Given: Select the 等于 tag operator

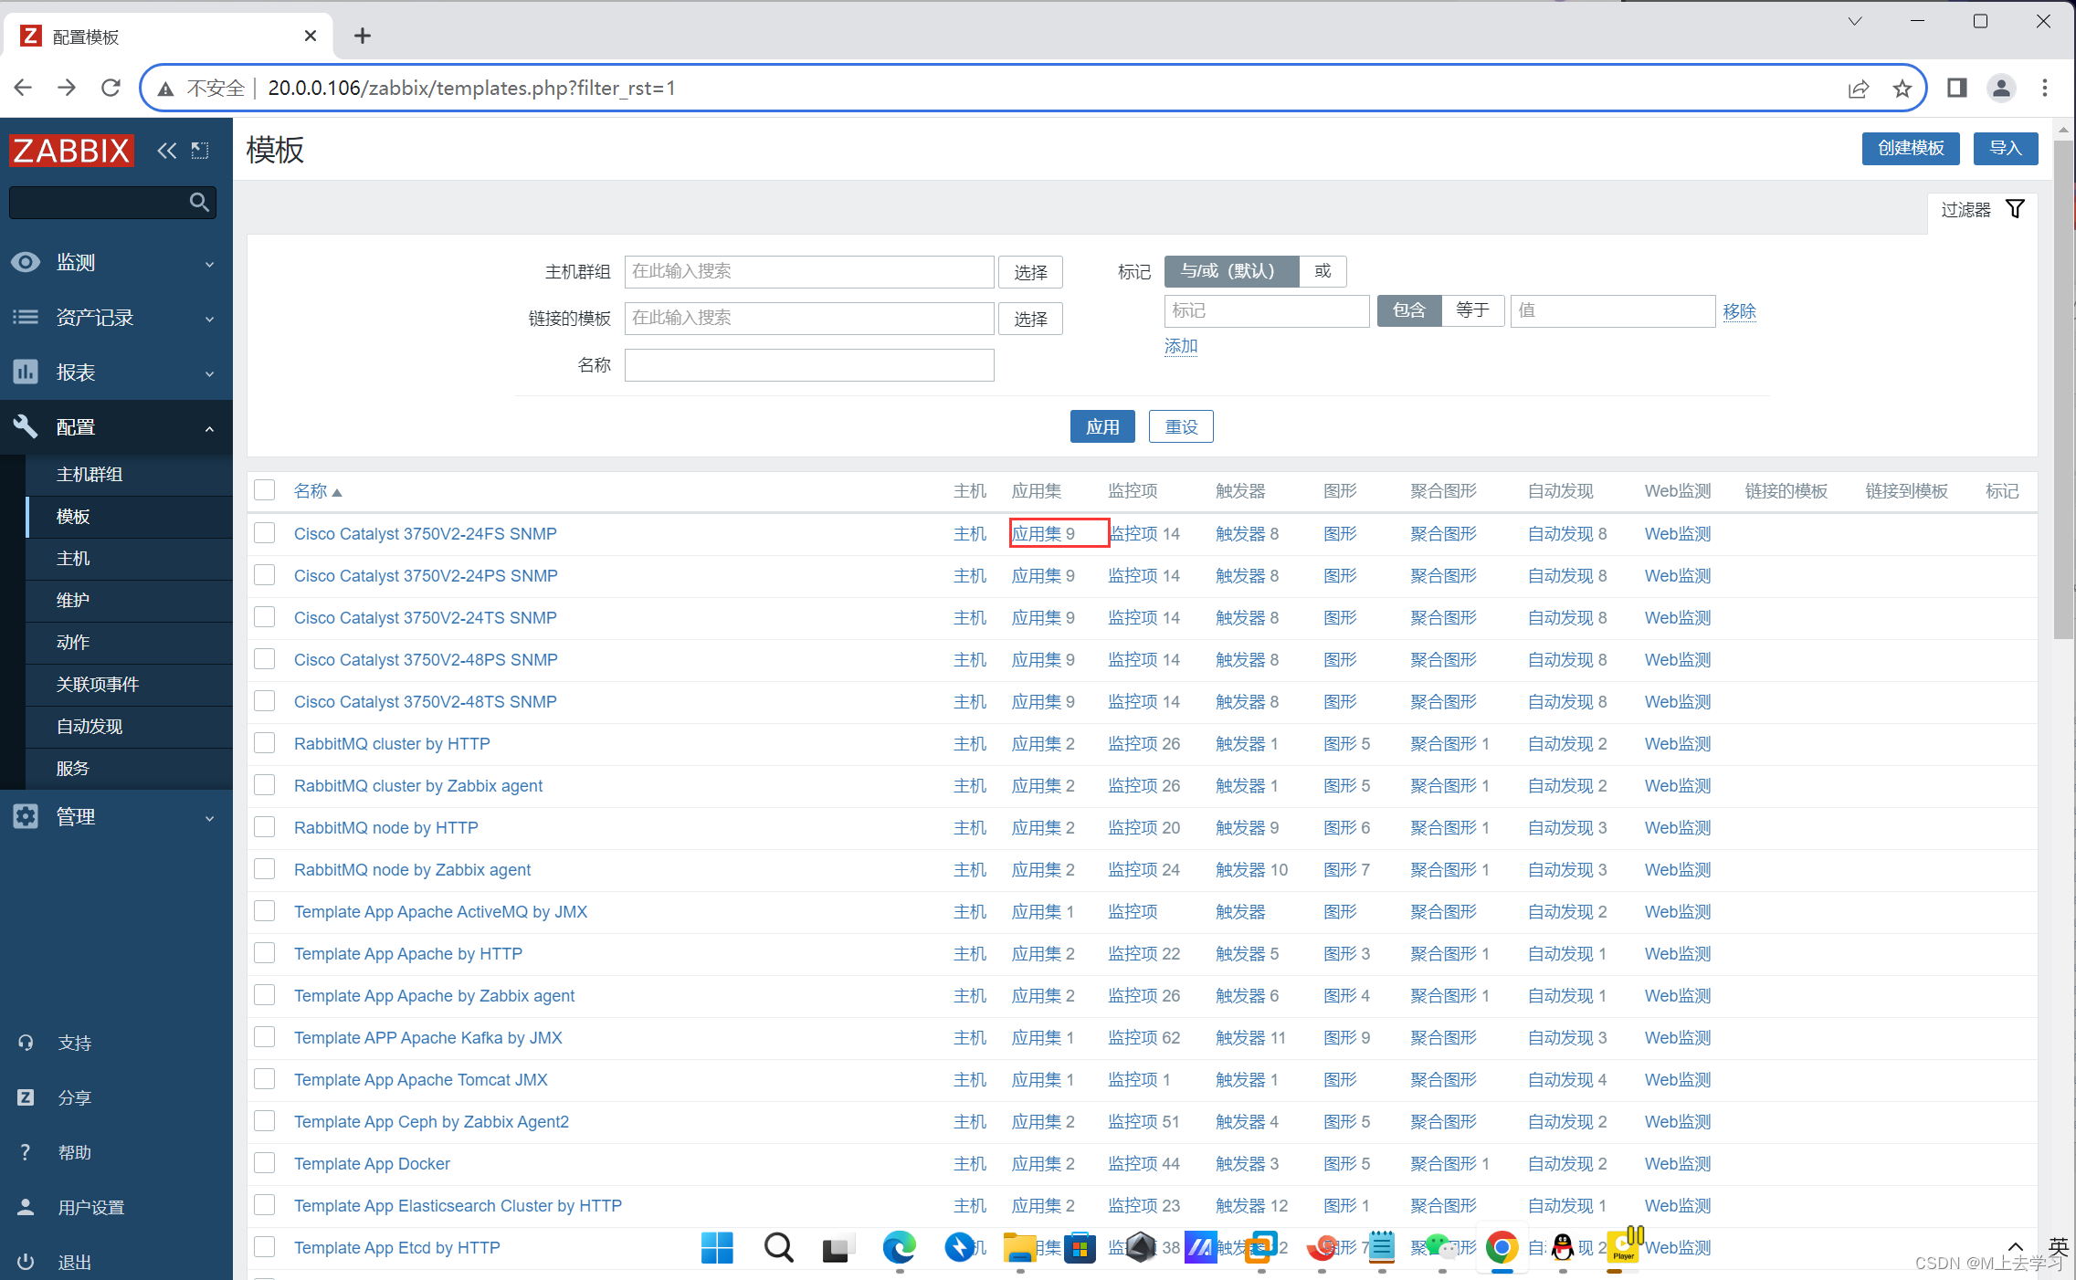Looking at the screenshot, I should pyautogui.click(x=1472, y=310).
